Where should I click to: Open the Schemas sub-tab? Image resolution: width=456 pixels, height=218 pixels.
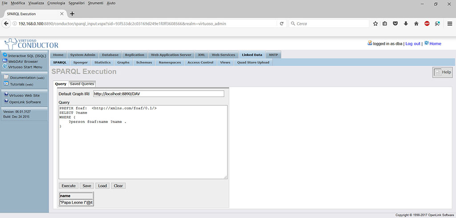tap(144, 62)
